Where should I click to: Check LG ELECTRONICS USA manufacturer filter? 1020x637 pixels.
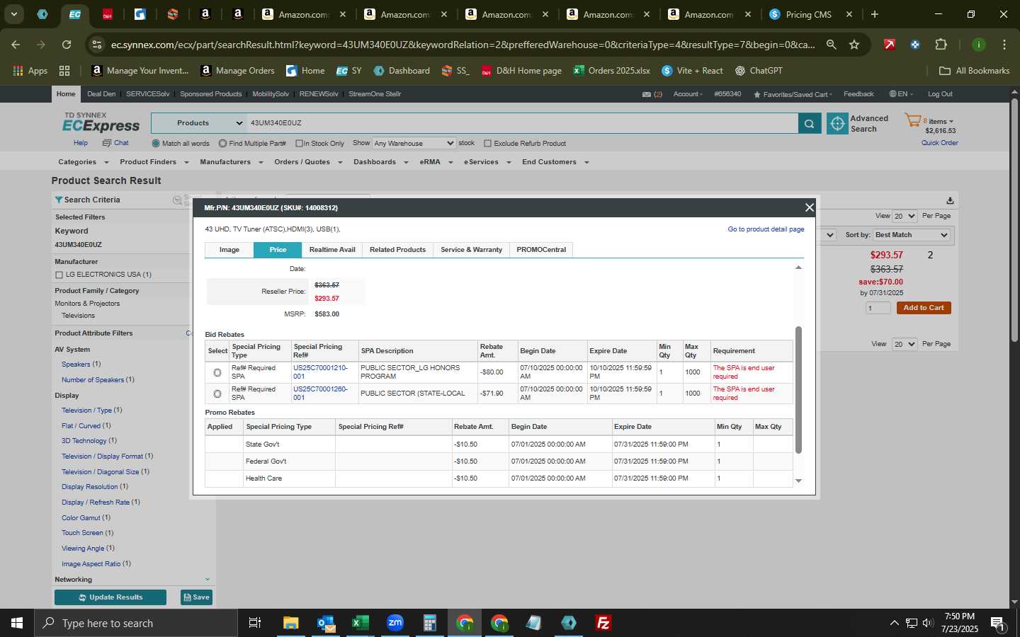coord(59,275)
